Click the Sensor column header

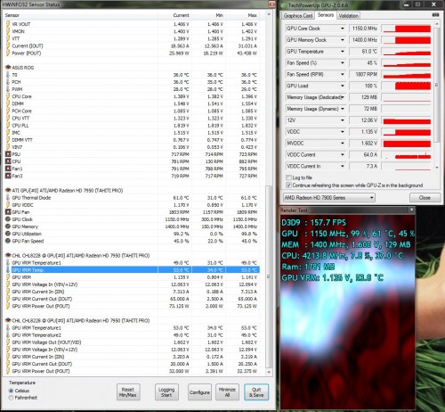pos(80,15)
